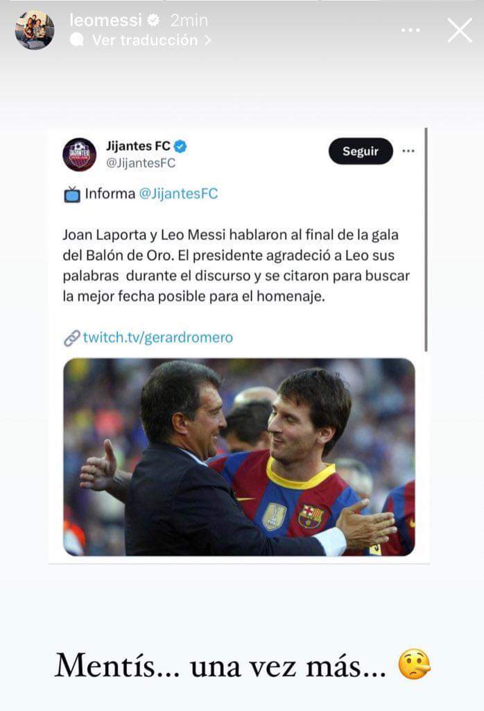Open the leomessi profile picture
This screenshot has width=484, height=711.
[35, 30]
